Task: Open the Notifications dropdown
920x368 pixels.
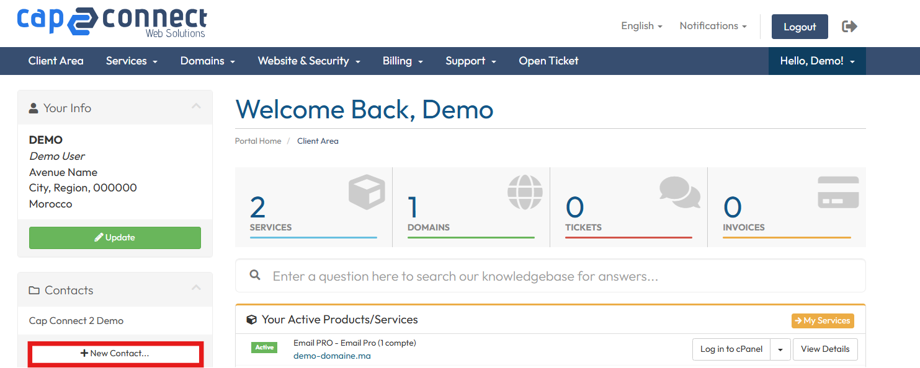Action: (x=713, y=26)
